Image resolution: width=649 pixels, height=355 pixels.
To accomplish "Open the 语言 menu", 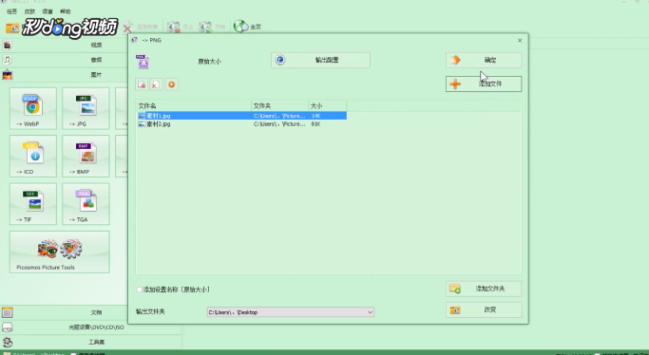I will coord(48,11).
